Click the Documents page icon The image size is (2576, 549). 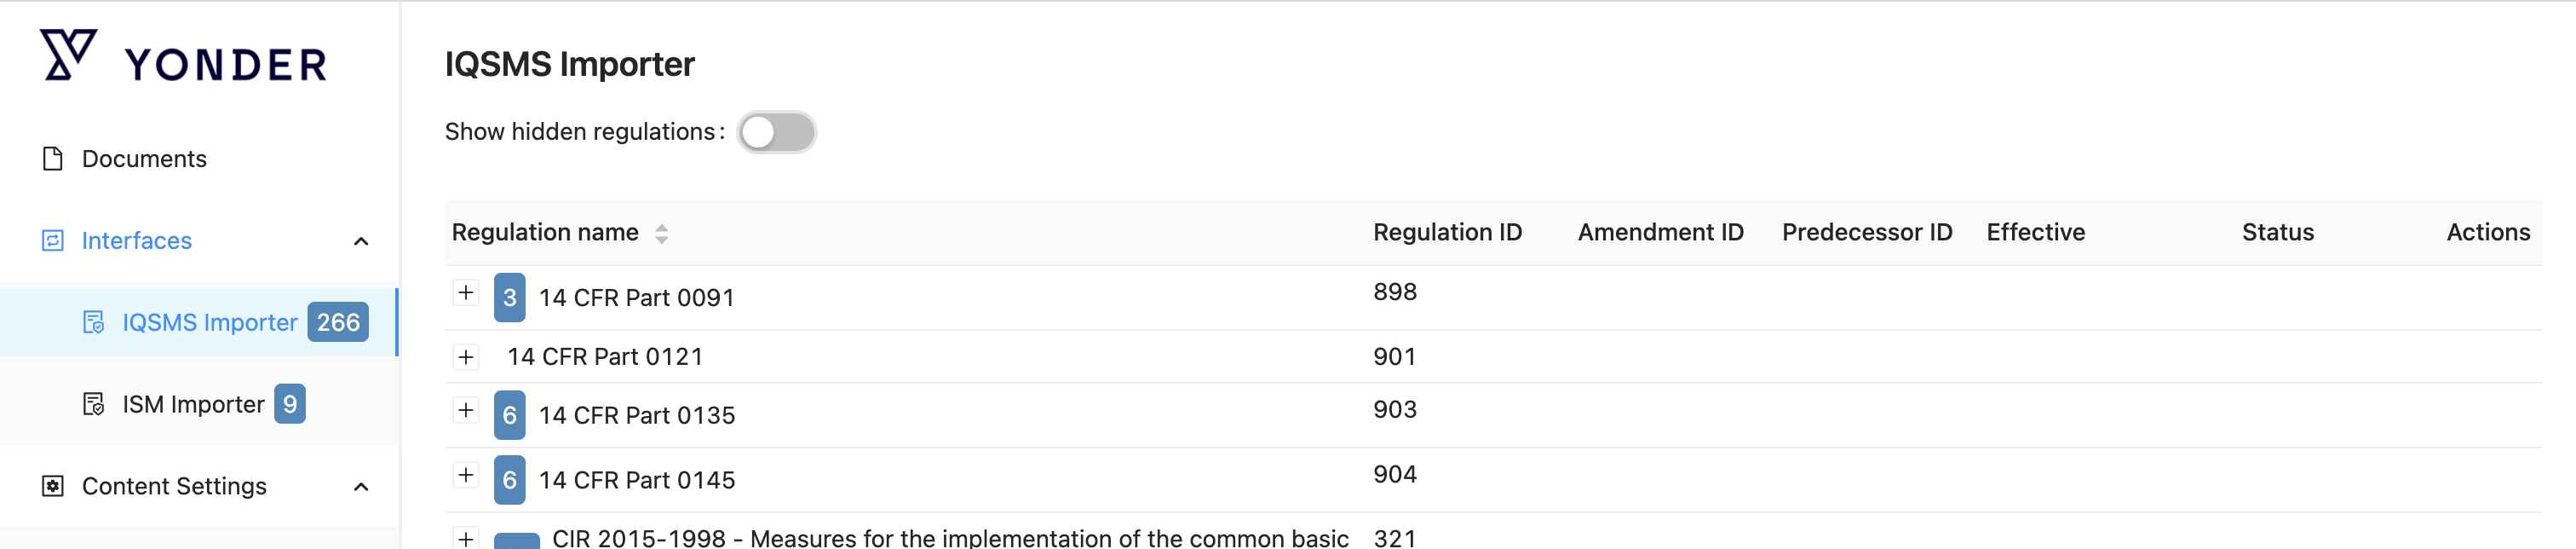point(53,159)
